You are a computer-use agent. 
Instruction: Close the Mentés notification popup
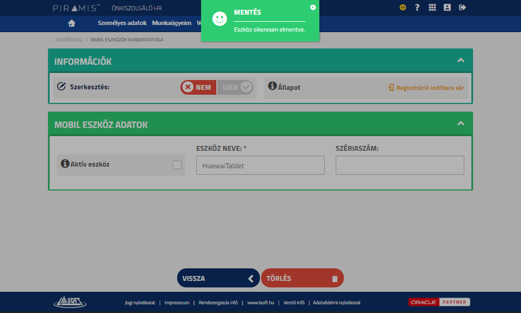tap(313, 8)
